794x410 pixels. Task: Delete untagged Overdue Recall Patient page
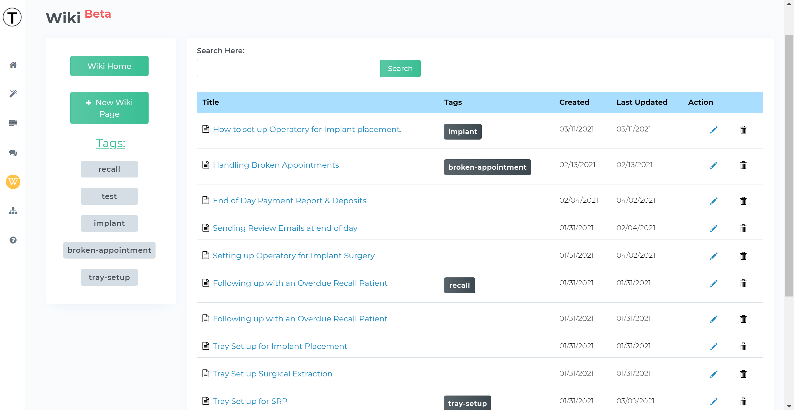point(743,319)
